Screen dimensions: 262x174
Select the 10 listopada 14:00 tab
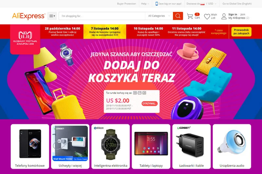coord(148,31)
